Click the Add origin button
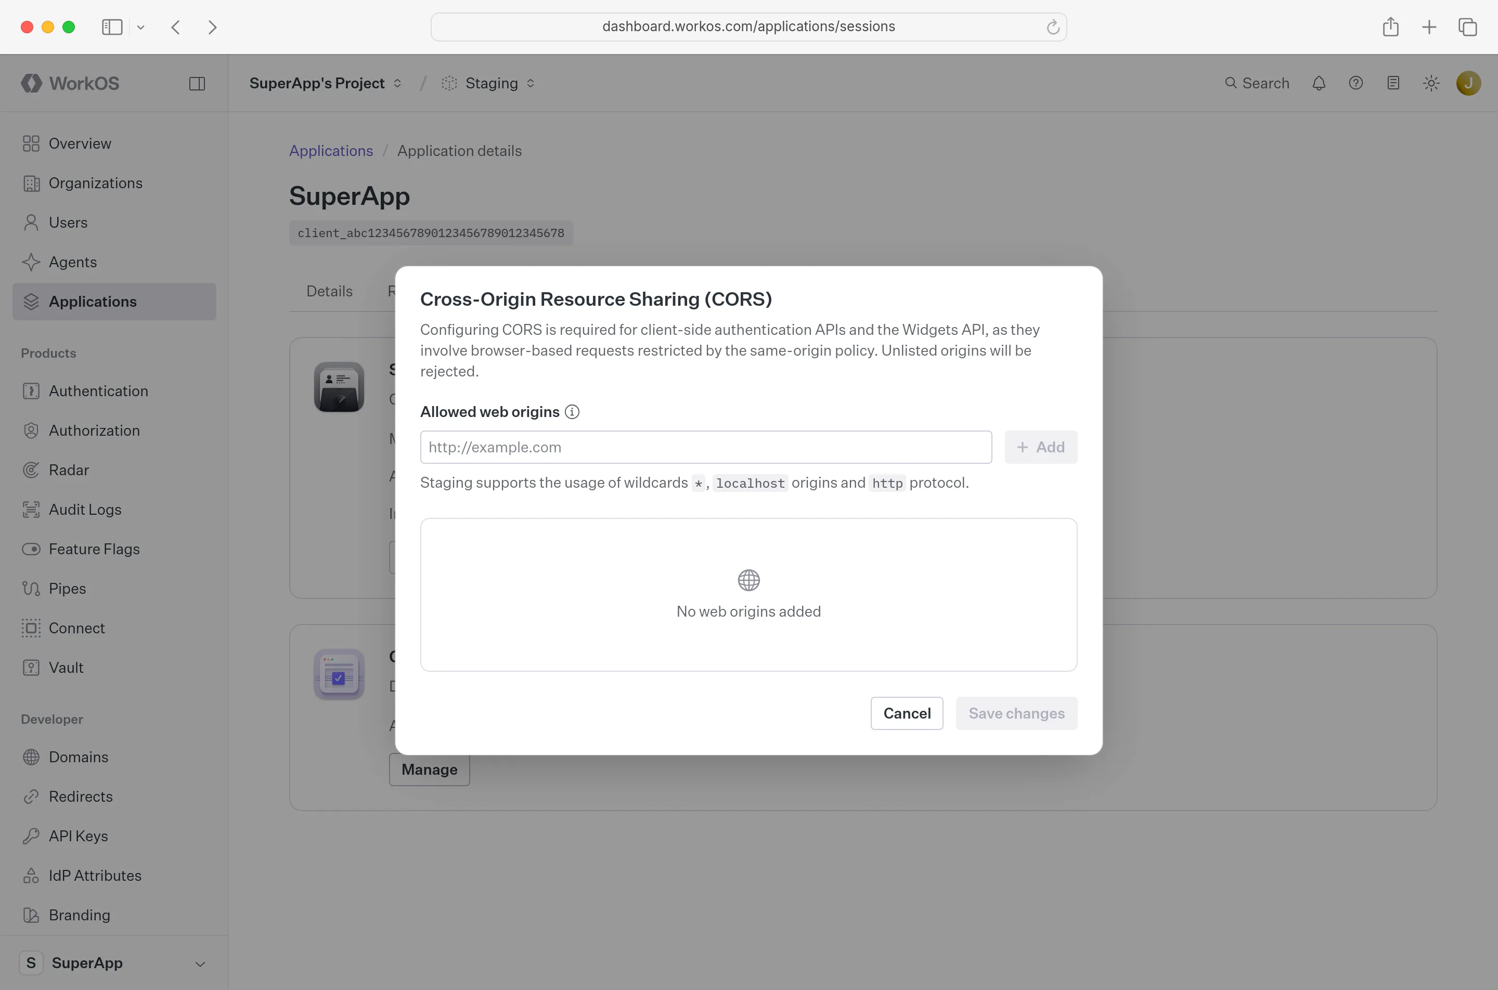This screenshot has width=1498, height=990. coord(1041,447)
